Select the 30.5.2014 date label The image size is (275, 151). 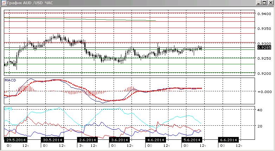click(x=52, y=140)
